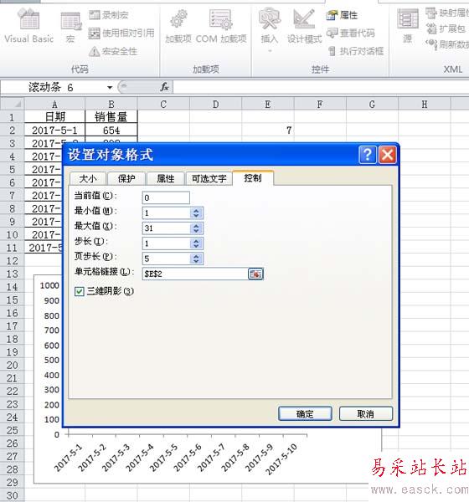The width and height of the screenshot is (469, 502).
Task: Click the 步长 value field
Action: coord(167,243)
